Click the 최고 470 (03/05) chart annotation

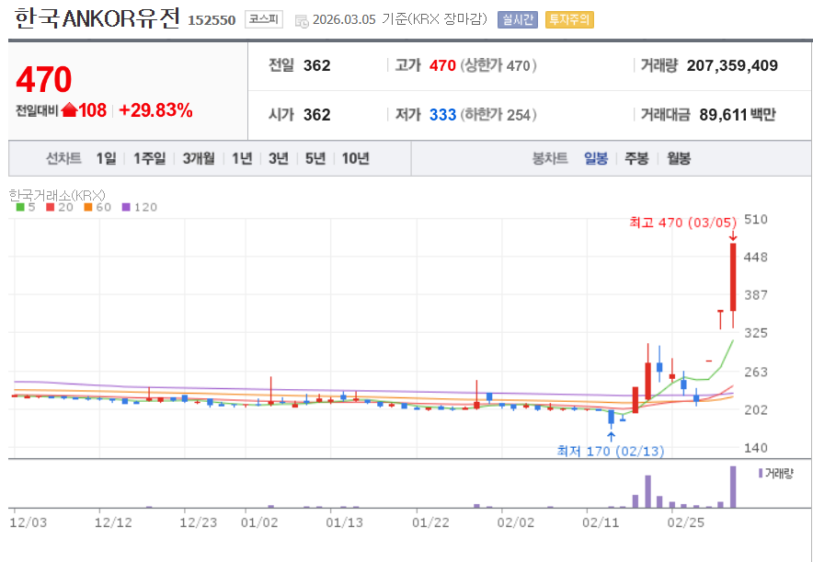[682, 223]
